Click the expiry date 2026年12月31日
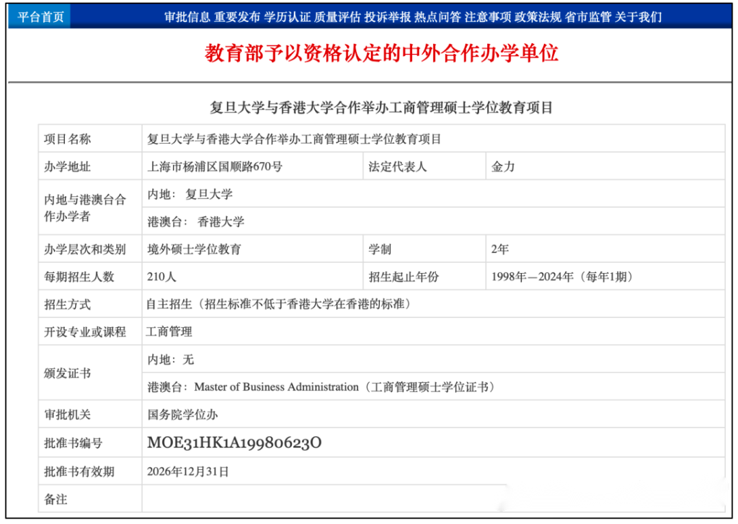Screen dimensions: 738x524 pyautogui.click(x=188, y=471)
